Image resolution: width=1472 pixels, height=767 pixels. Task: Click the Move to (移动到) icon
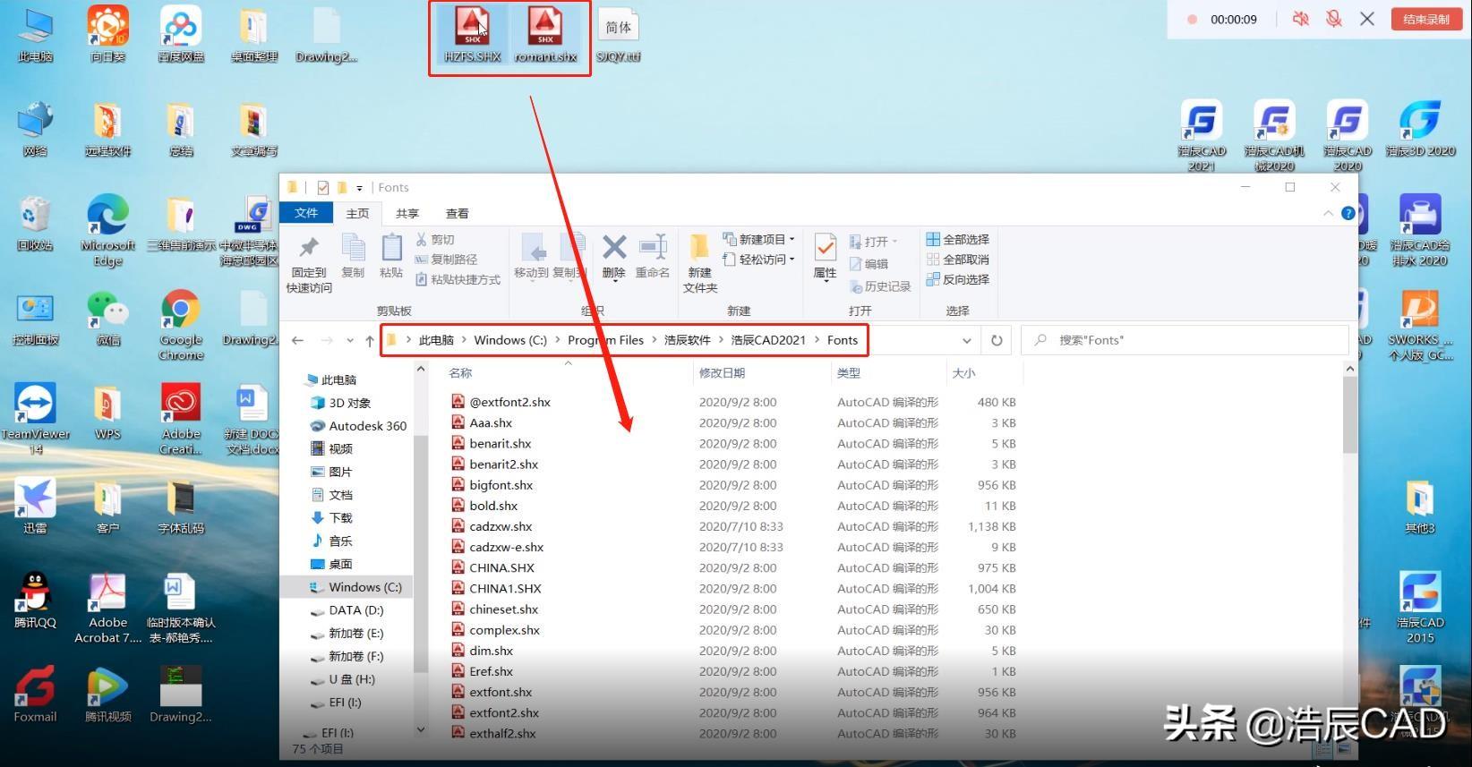(533, 248)
